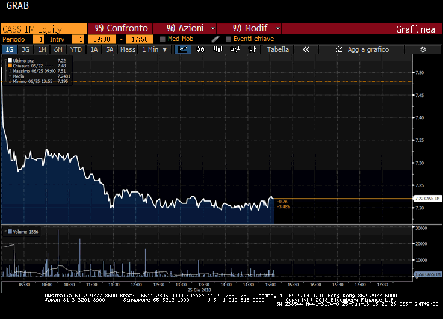
Task: Enable the Eventi chiave checkbox
Action: pyautogui.click(x=228, y=39)
